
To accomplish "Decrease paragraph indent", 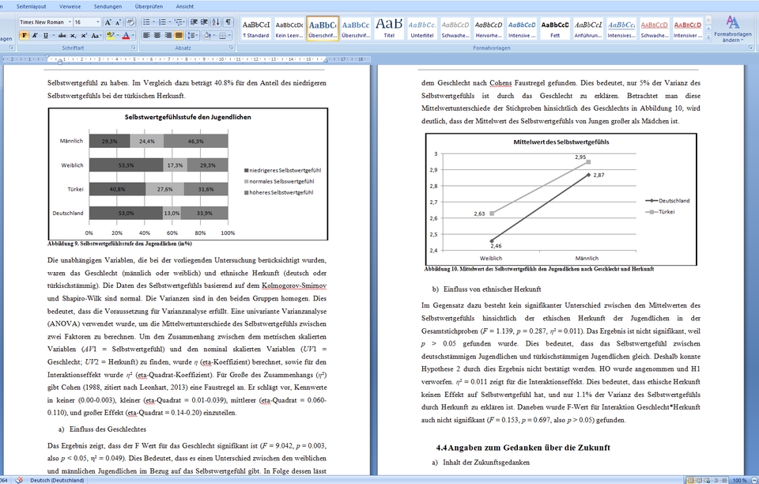I will click(x=194, y=22).
